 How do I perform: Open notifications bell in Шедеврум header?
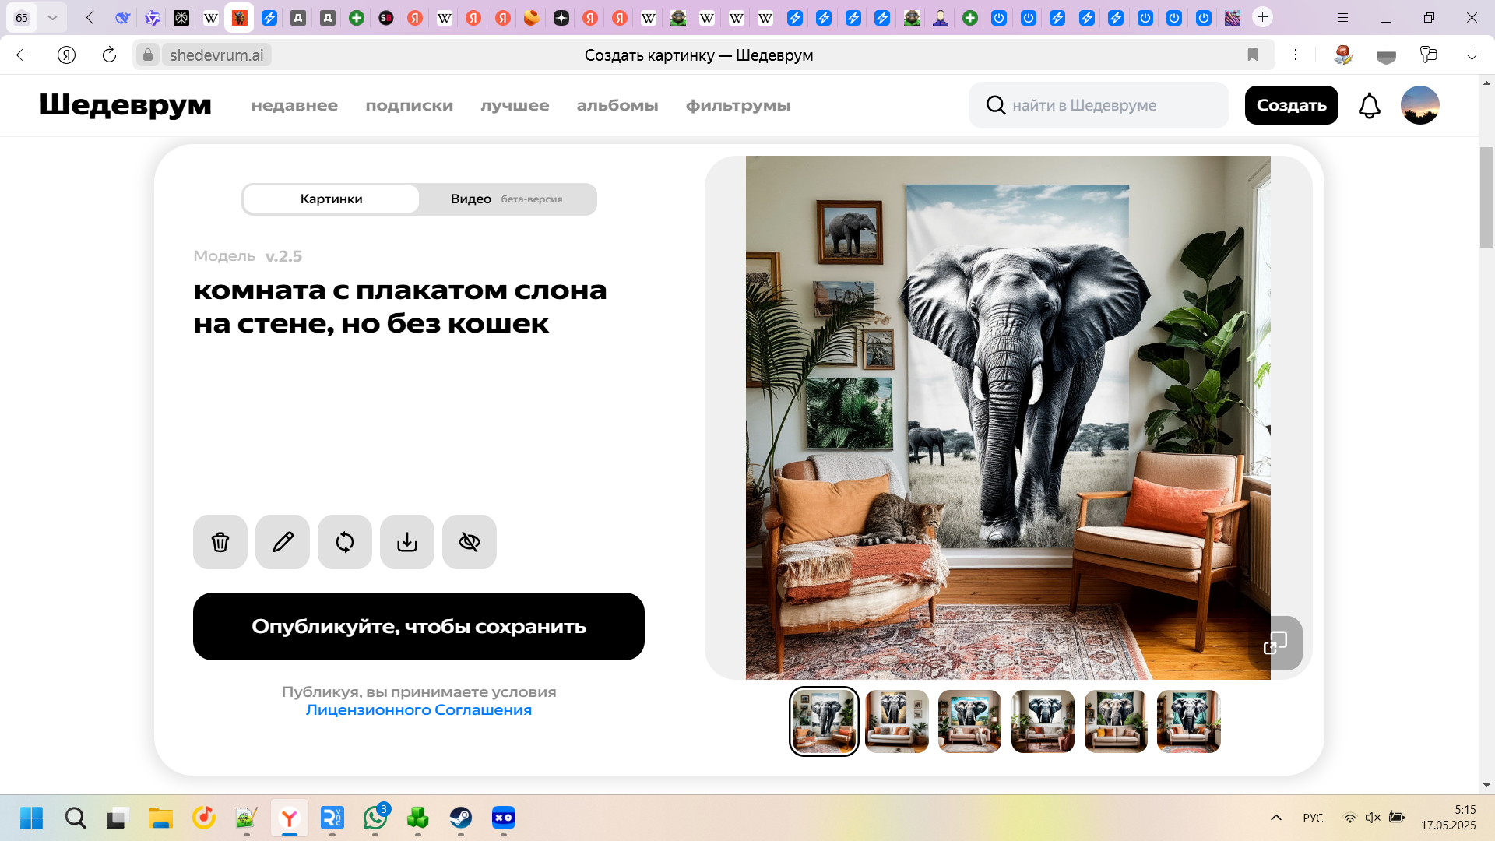pyautogui.click(x=1369, y=105)
